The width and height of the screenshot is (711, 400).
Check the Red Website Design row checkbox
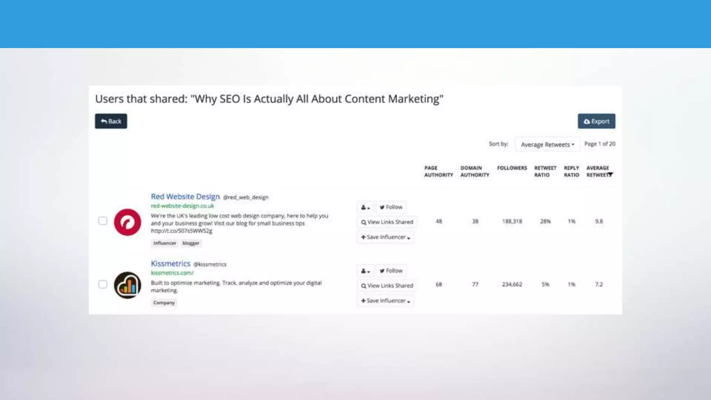point(103,221)
